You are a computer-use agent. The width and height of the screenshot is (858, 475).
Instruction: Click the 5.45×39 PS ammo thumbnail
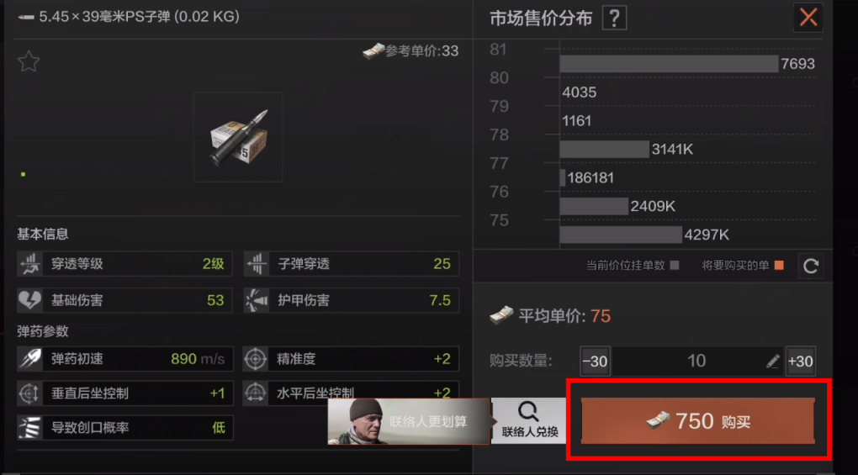[238, 137]
